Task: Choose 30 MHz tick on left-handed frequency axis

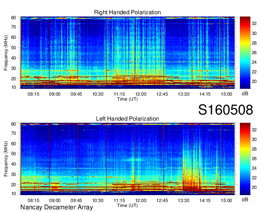Action: (13, 174)
